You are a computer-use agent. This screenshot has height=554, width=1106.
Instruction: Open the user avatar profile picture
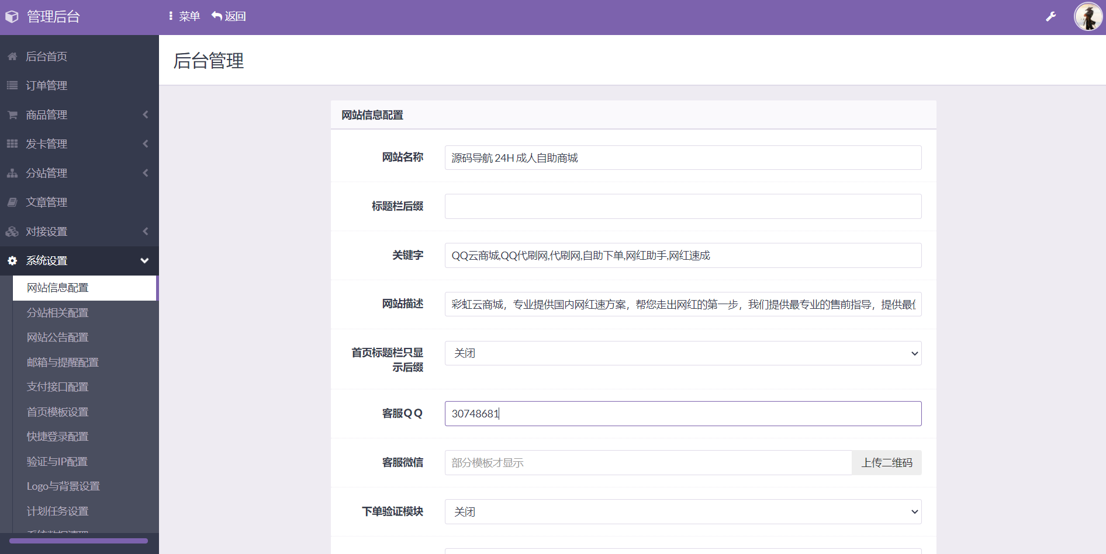point(1088,16)
